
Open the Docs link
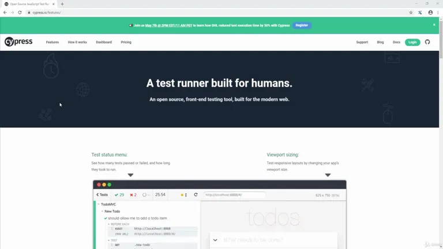pos(396,42)
